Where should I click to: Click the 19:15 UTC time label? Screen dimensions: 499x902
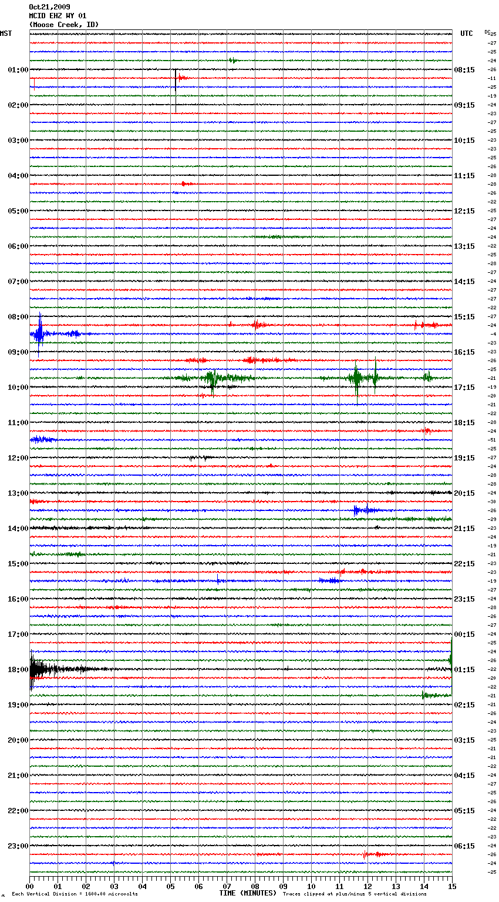tap(464, 458)
